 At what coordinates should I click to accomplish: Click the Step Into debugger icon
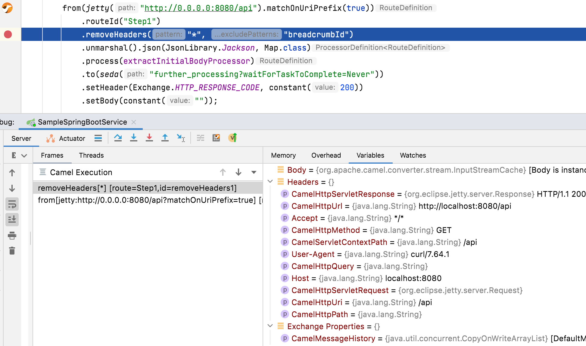[134, 138]
